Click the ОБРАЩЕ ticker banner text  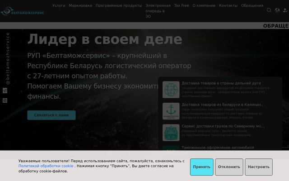click(276, 26)
